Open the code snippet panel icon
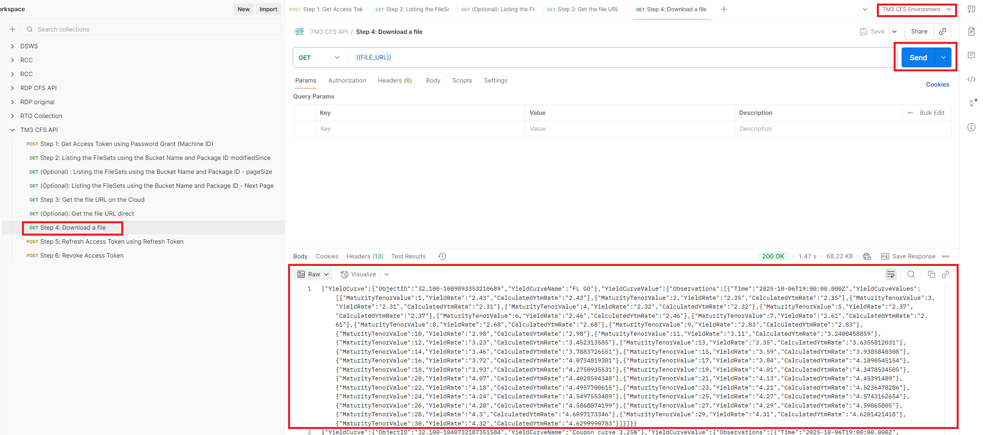 [x=971, y=79]
